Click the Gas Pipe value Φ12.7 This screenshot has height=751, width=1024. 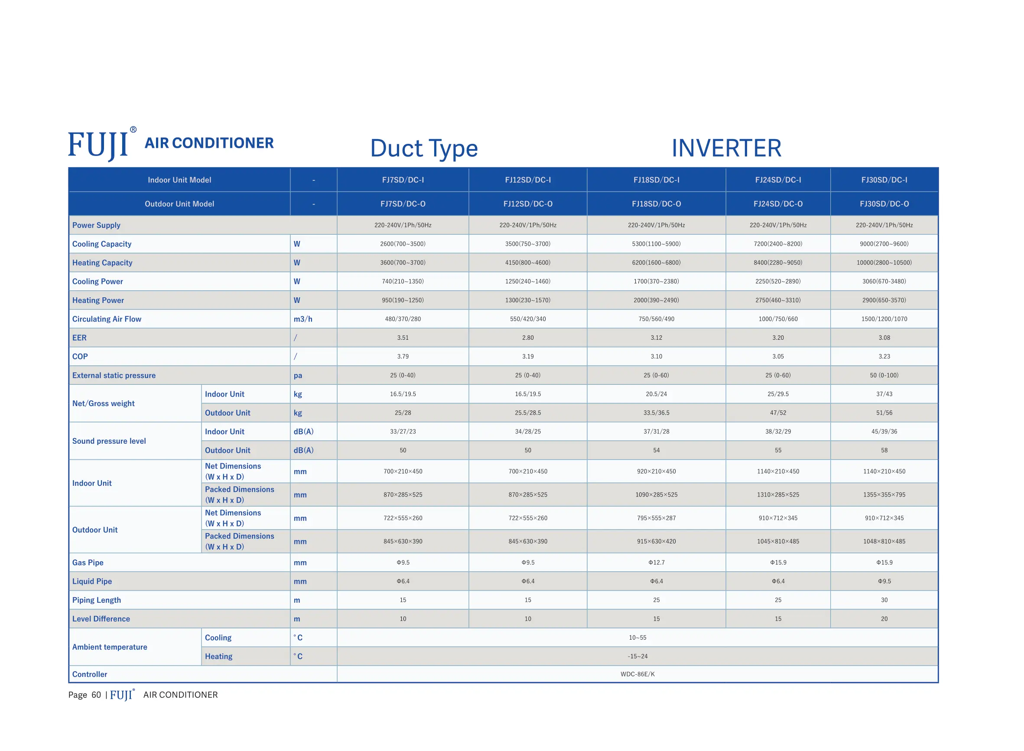pyautogui.click(x=656, y=562)
